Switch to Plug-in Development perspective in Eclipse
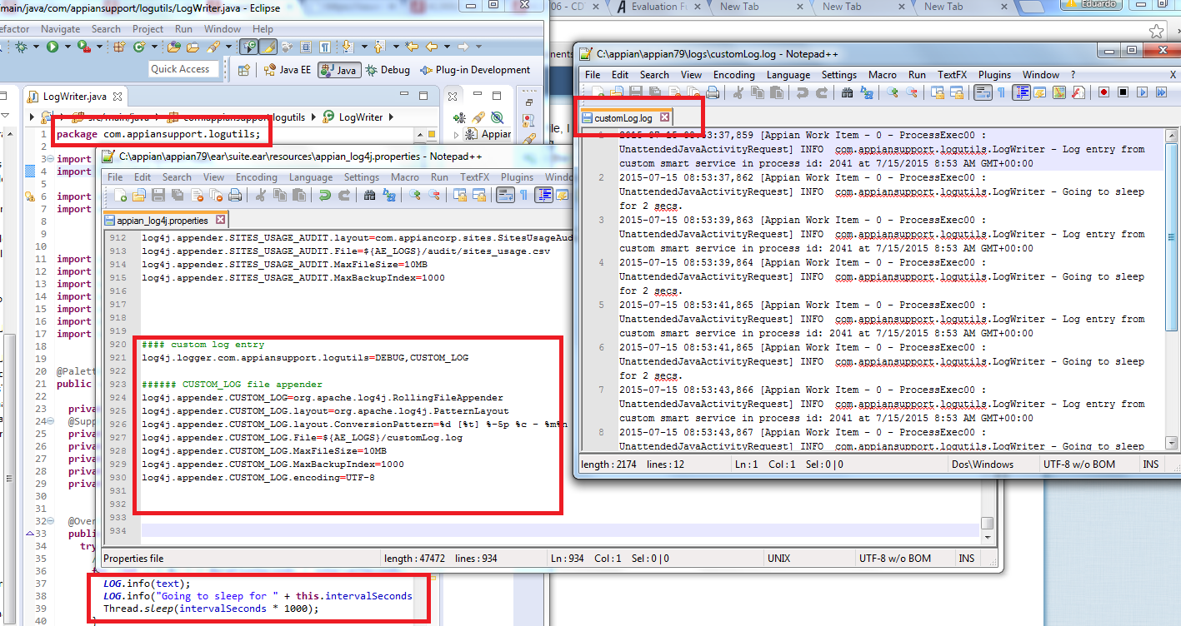 (475, 70)
